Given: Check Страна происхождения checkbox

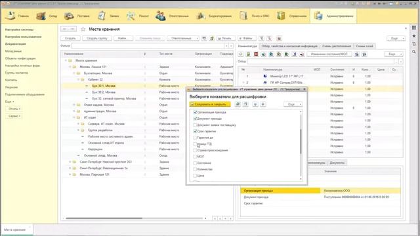Looking at the screenshot, I should 195,150.
